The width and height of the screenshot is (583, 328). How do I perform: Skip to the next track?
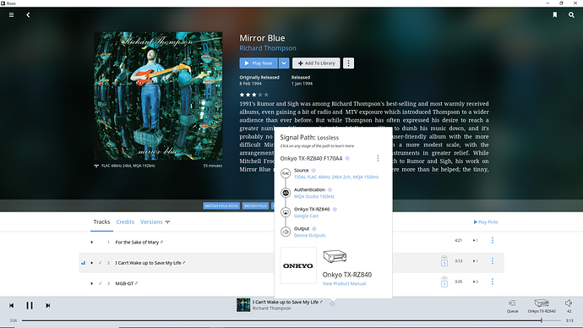pyautogui.click(x=47, y=305)
